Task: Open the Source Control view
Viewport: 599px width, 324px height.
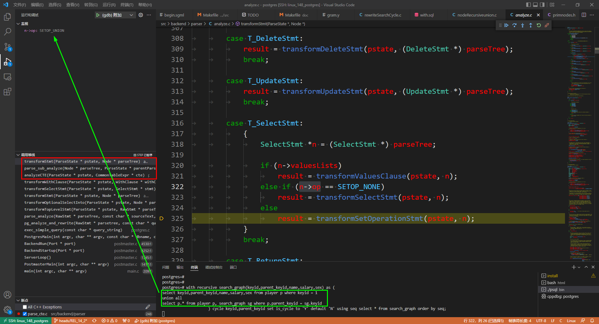Action: tap(7, 47)
